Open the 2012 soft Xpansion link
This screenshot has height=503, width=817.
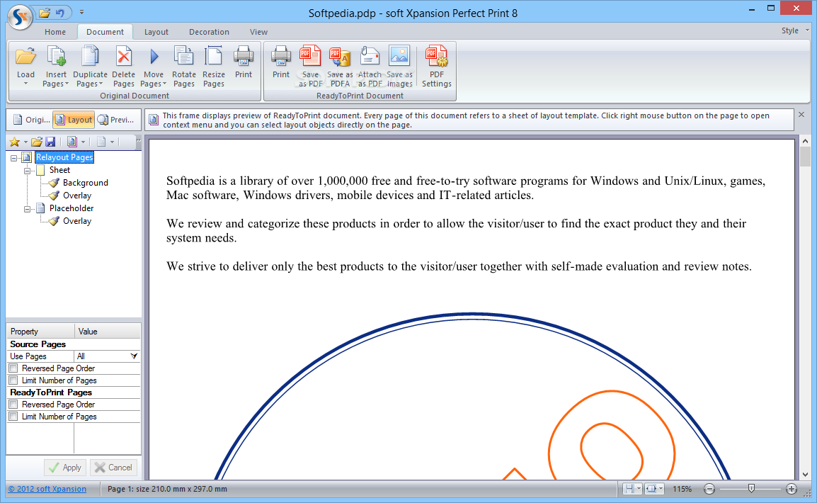(47, 489)
